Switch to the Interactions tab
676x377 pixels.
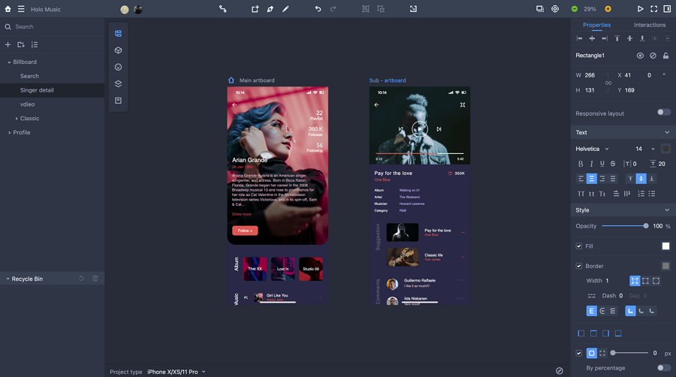pos(649,25)
